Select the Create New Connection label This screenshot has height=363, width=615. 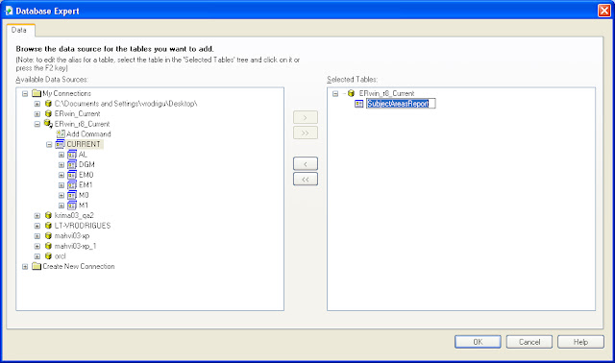(x=79, y=266)
